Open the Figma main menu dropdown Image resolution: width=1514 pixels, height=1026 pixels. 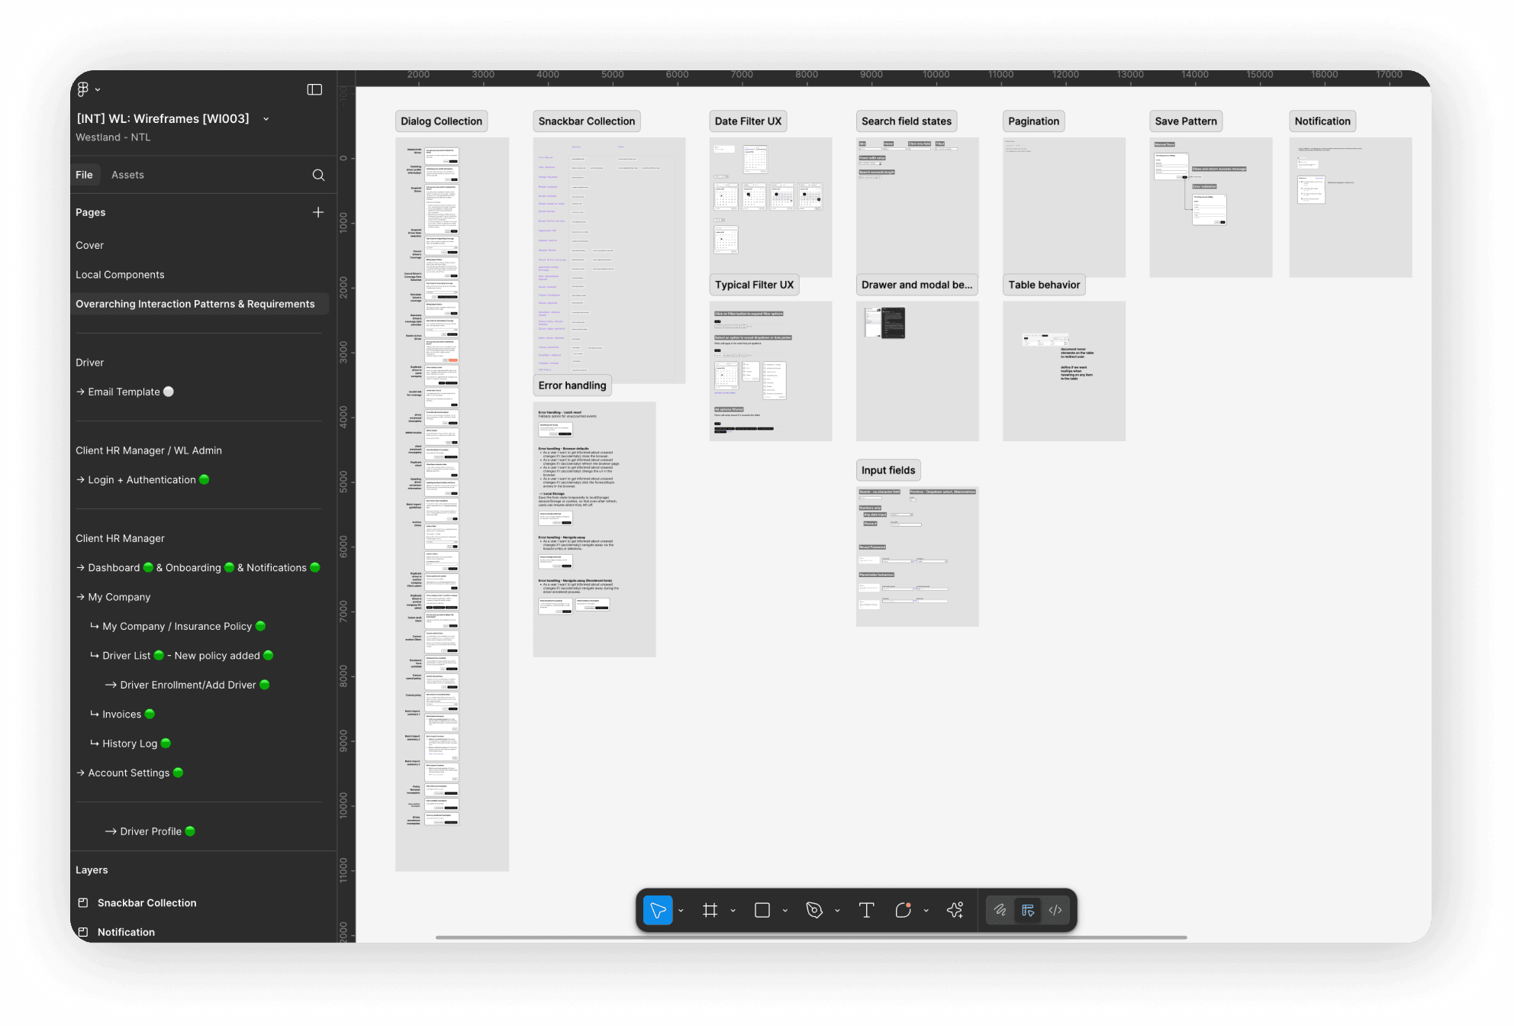[x=89, y=89]
